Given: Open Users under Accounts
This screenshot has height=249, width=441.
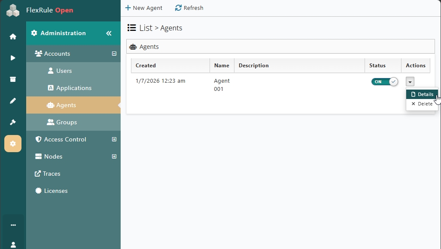Looking at the screenshot, I should tap(73, 71).
